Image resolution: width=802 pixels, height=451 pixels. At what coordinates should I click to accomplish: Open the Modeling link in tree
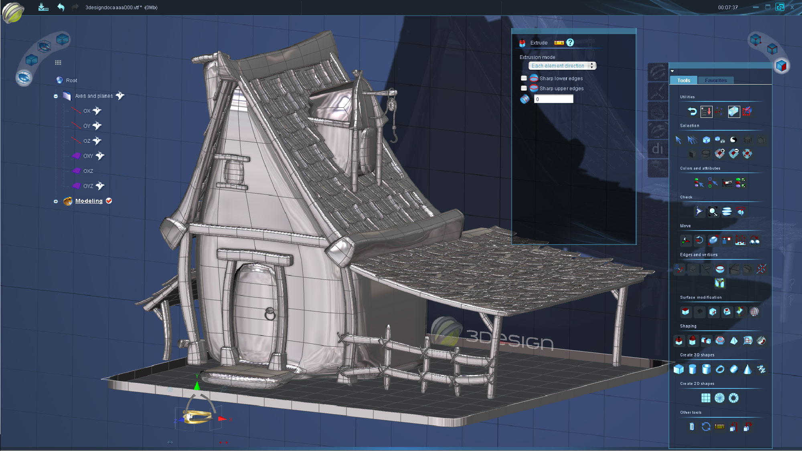(x=89, y=201)
